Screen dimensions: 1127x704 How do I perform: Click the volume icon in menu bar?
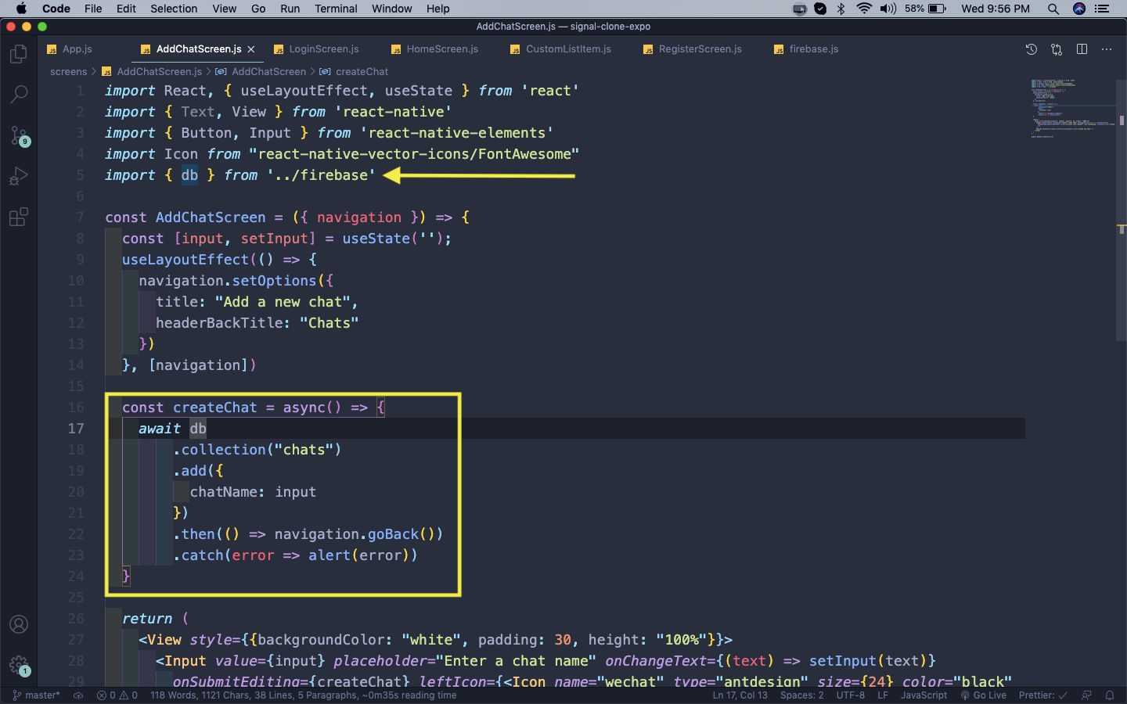click(x=888, y=9)
